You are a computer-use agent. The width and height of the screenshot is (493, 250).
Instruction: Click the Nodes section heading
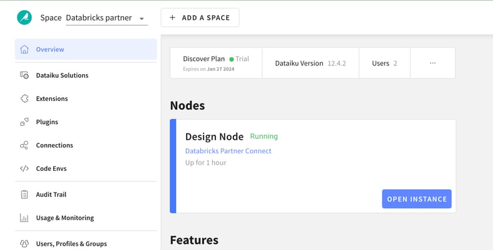pos(187,105)
